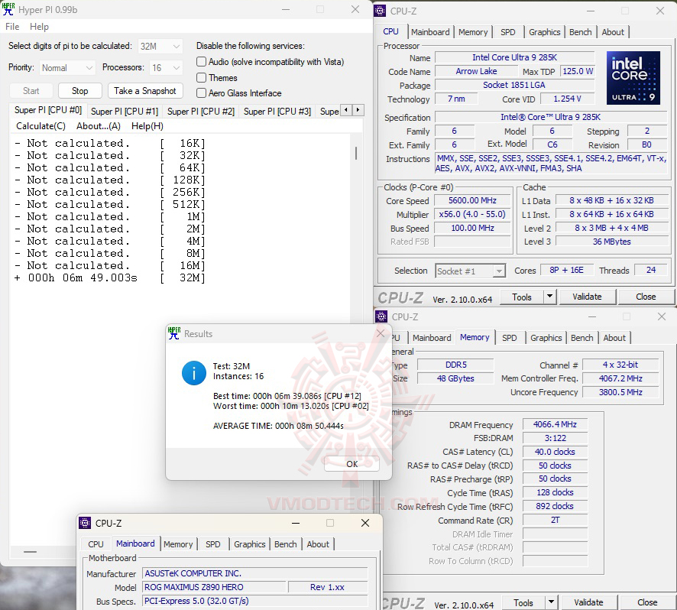This screenshot has height=610, width=677.
Task: Enable the Audio service disable checkbox
Action: pos(201,62)
